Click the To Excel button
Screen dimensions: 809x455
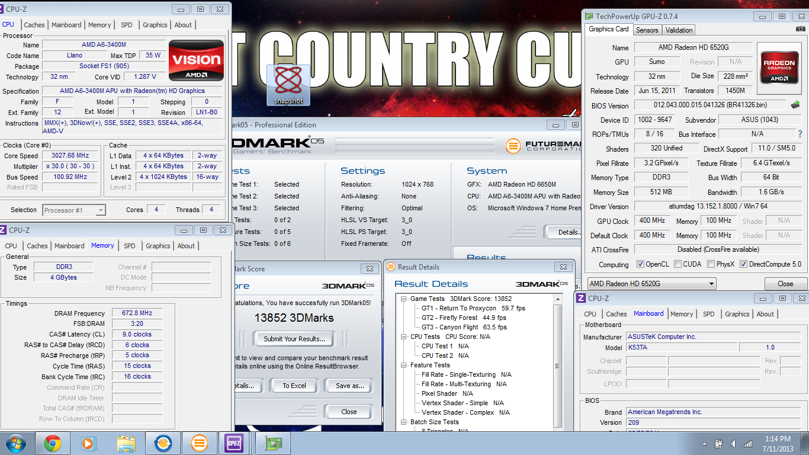click(x=294, y=386)
